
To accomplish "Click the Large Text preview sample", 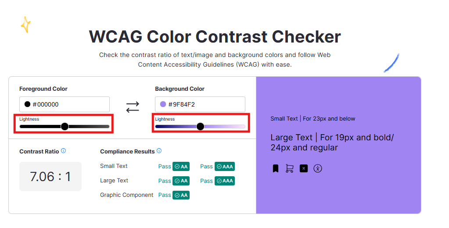I will pyautogui.click(x=332, y=142).
